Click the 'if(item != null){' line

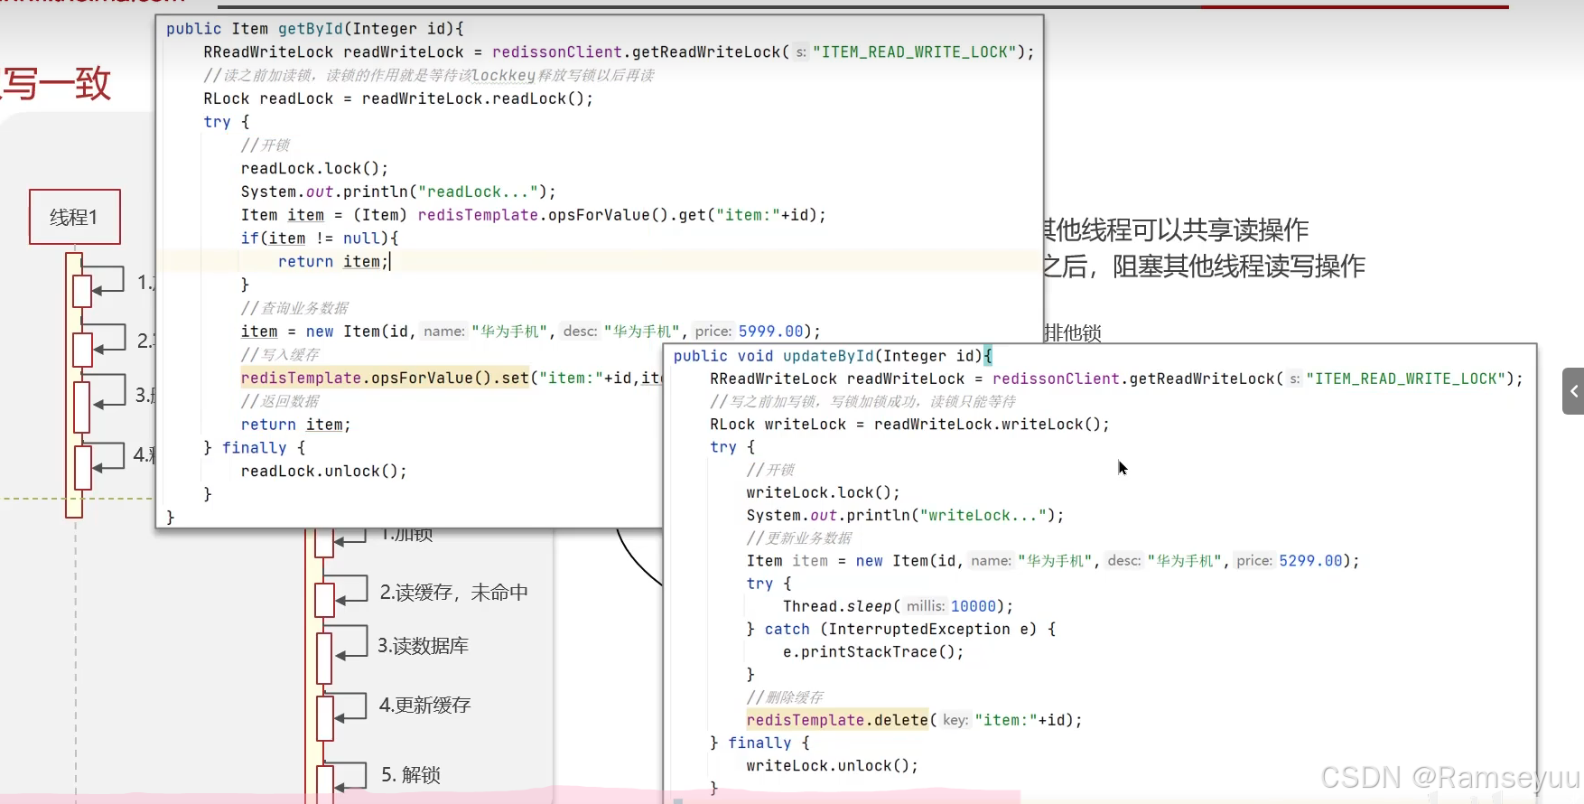click(320, 238)
